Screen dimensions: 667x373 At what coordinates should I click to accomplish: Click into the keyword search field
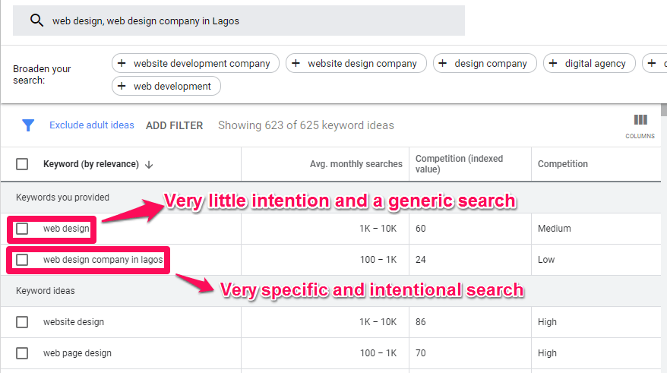click(251, 21)
